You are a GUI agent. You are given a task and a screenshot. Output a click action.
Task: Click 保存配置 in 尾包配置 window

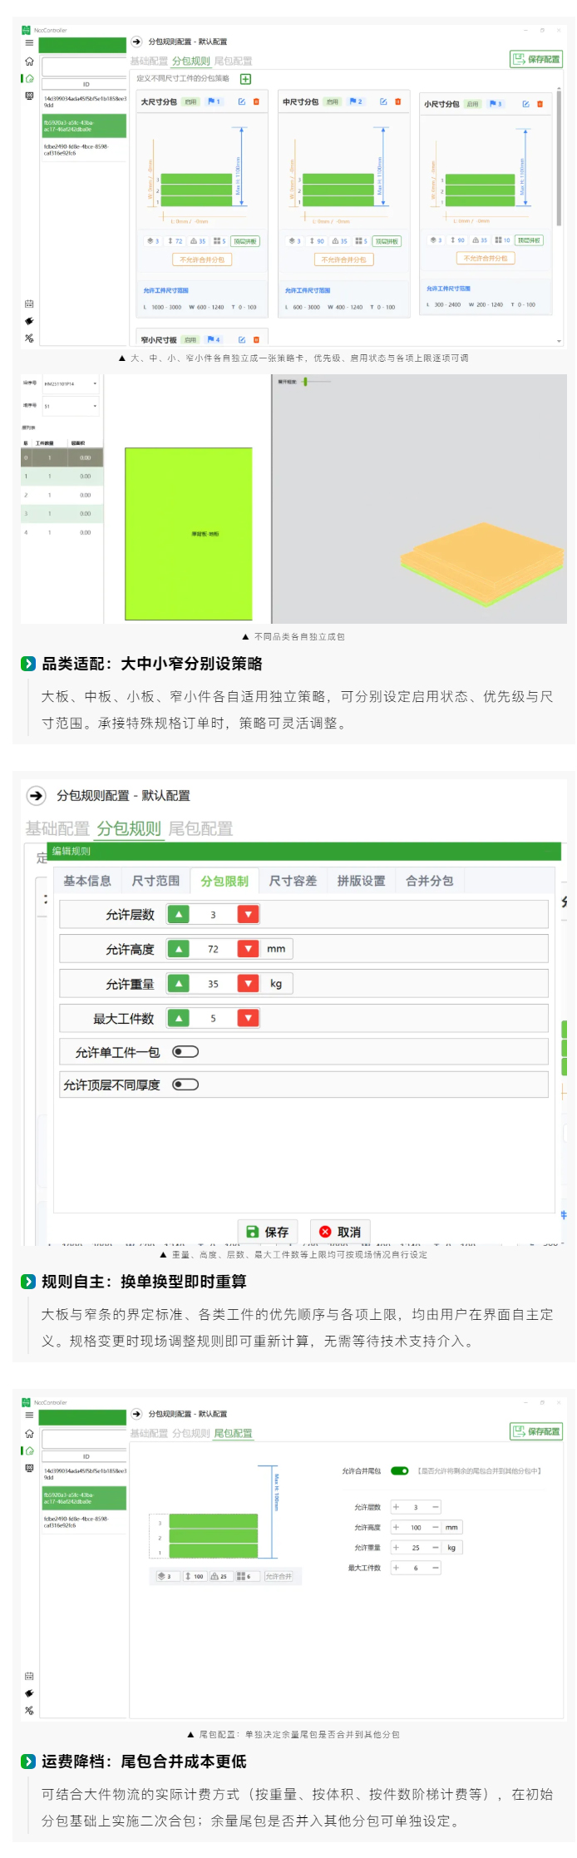coord(535,1431)
